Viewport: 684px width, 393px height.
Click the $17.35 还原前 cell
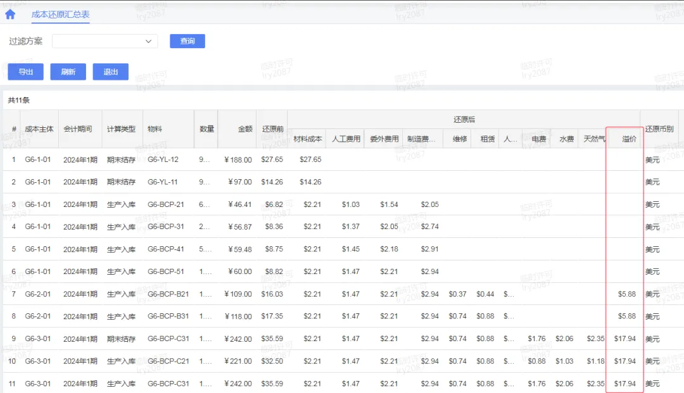coord(272,317)
